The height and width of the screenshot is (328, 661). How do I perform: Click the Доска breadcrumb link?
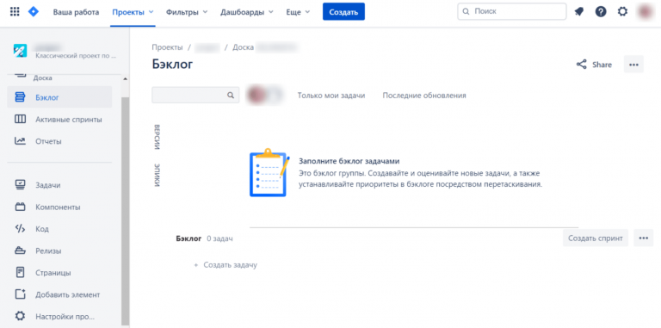(244, 47)
